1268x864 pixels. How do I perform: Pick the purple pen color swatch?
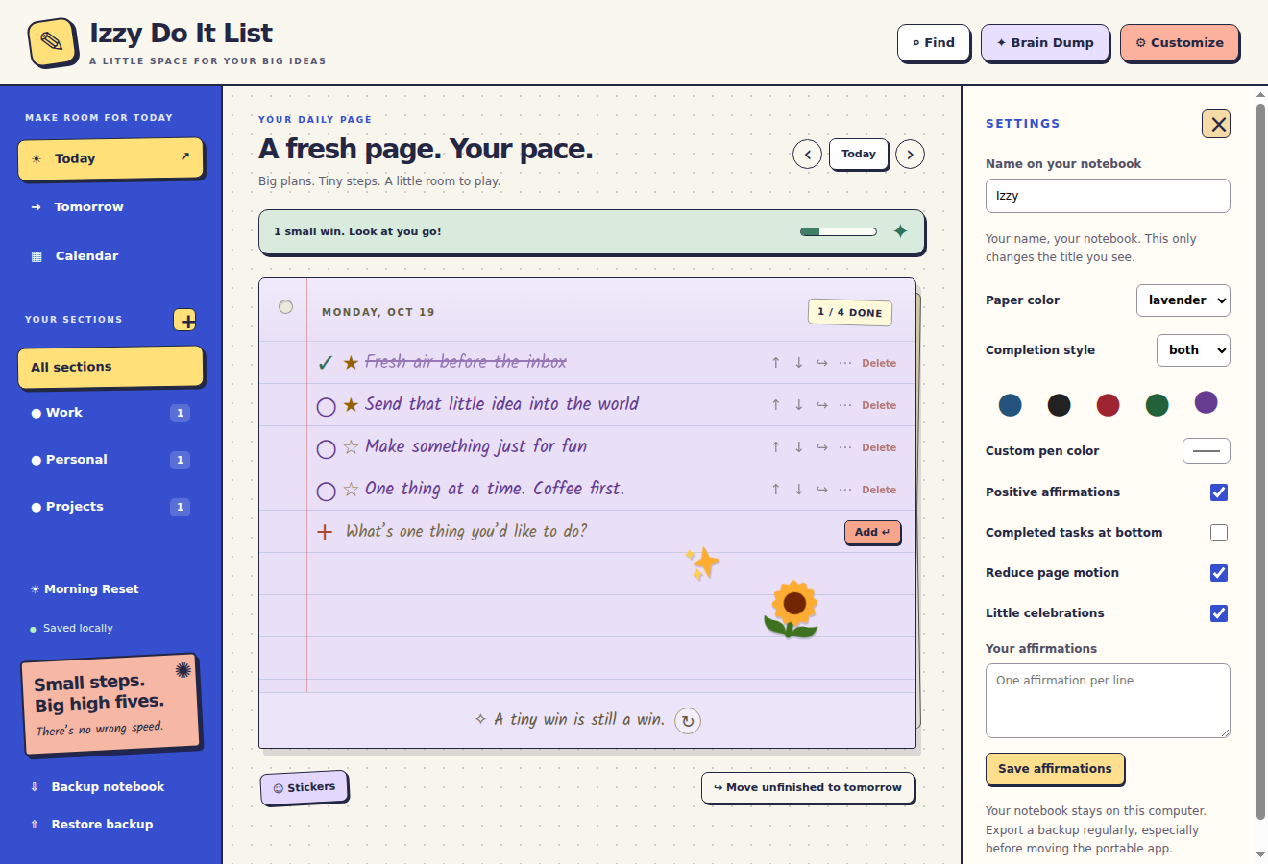(1206, 402)
